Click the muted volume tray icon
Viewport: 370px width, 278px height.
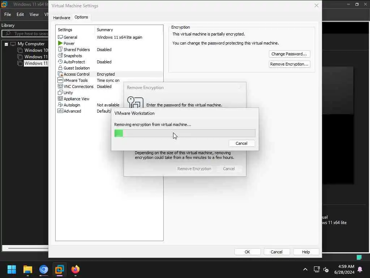(326, 269)
